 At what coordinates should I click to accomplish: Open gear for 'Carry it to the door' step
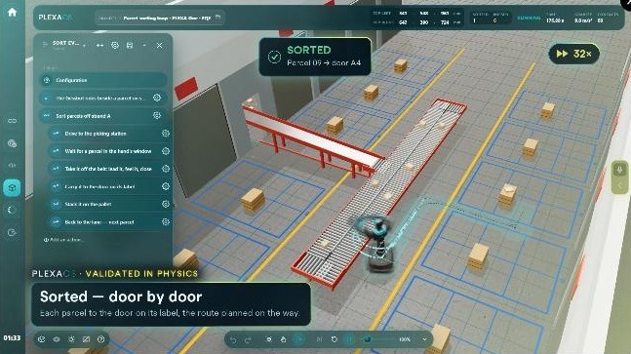(166, 186)
